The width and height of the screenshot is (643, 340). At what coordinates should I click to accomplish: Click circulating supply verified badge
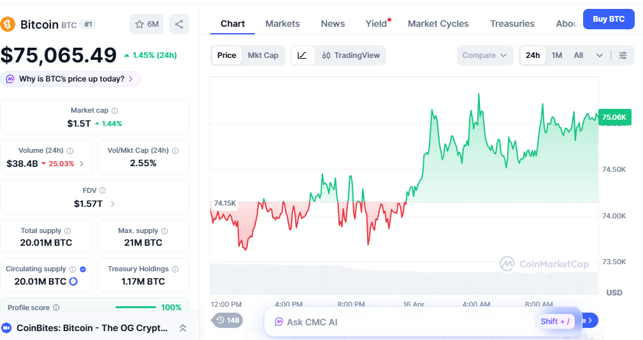coord(83,269)
